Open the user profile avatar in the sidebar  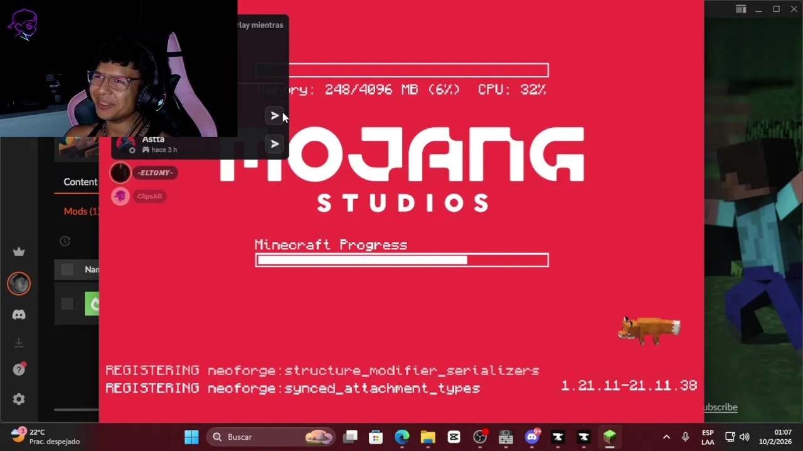pyautogui.click(x=19, y=284)
